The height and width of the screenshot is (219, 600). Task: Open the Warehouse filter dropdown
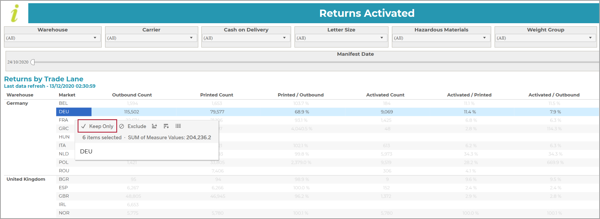[53, 38]
